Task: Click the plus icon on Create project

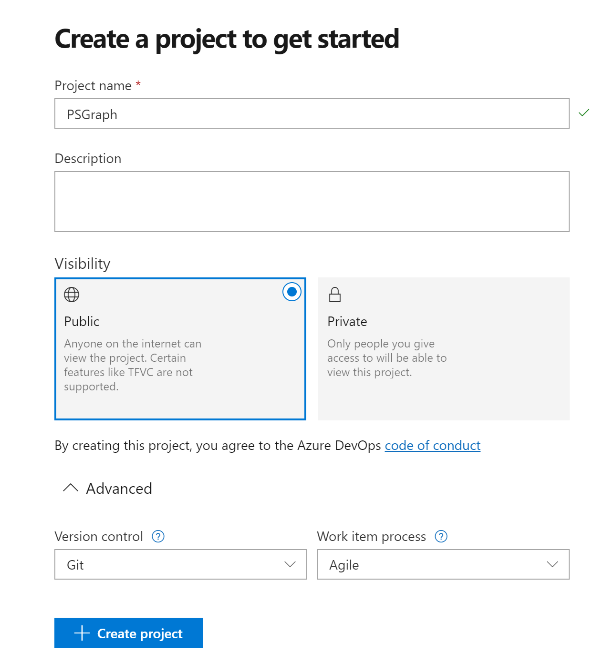Action: (x=82, y=633)
